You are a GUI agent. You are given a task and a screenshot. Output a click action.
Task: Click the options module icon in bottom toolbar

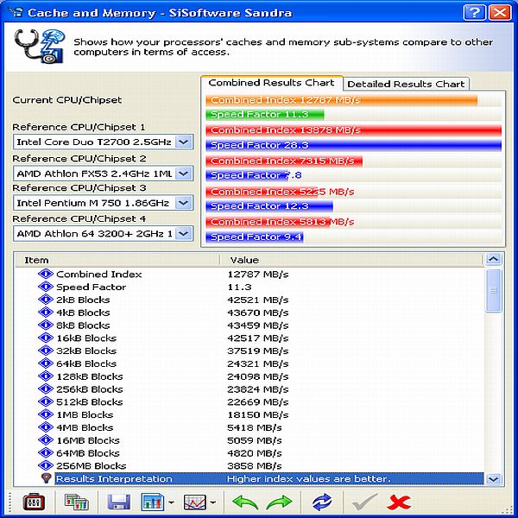click(x=34, y=502)
